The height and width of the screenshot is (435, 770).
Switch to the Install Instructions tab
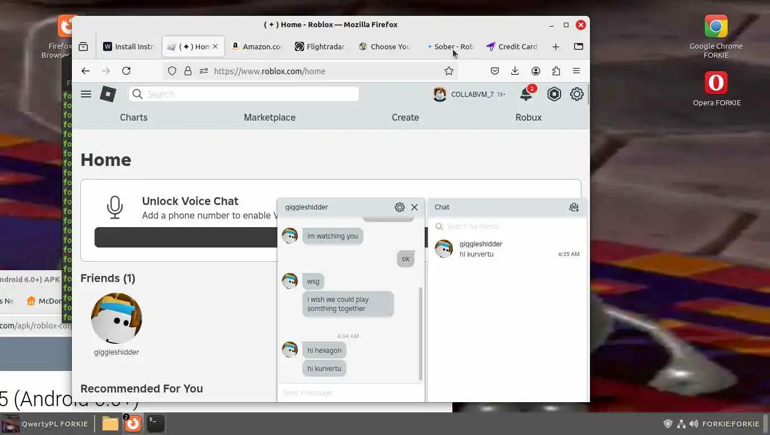click(129, 46)
